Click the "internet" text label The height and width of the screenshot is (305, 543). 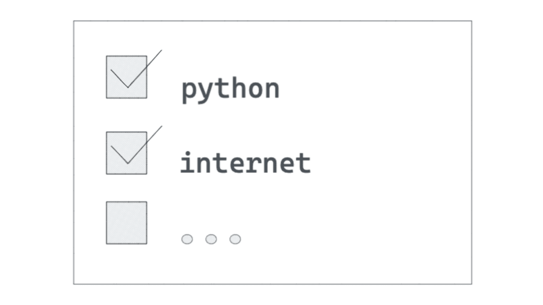coord(246,163)
